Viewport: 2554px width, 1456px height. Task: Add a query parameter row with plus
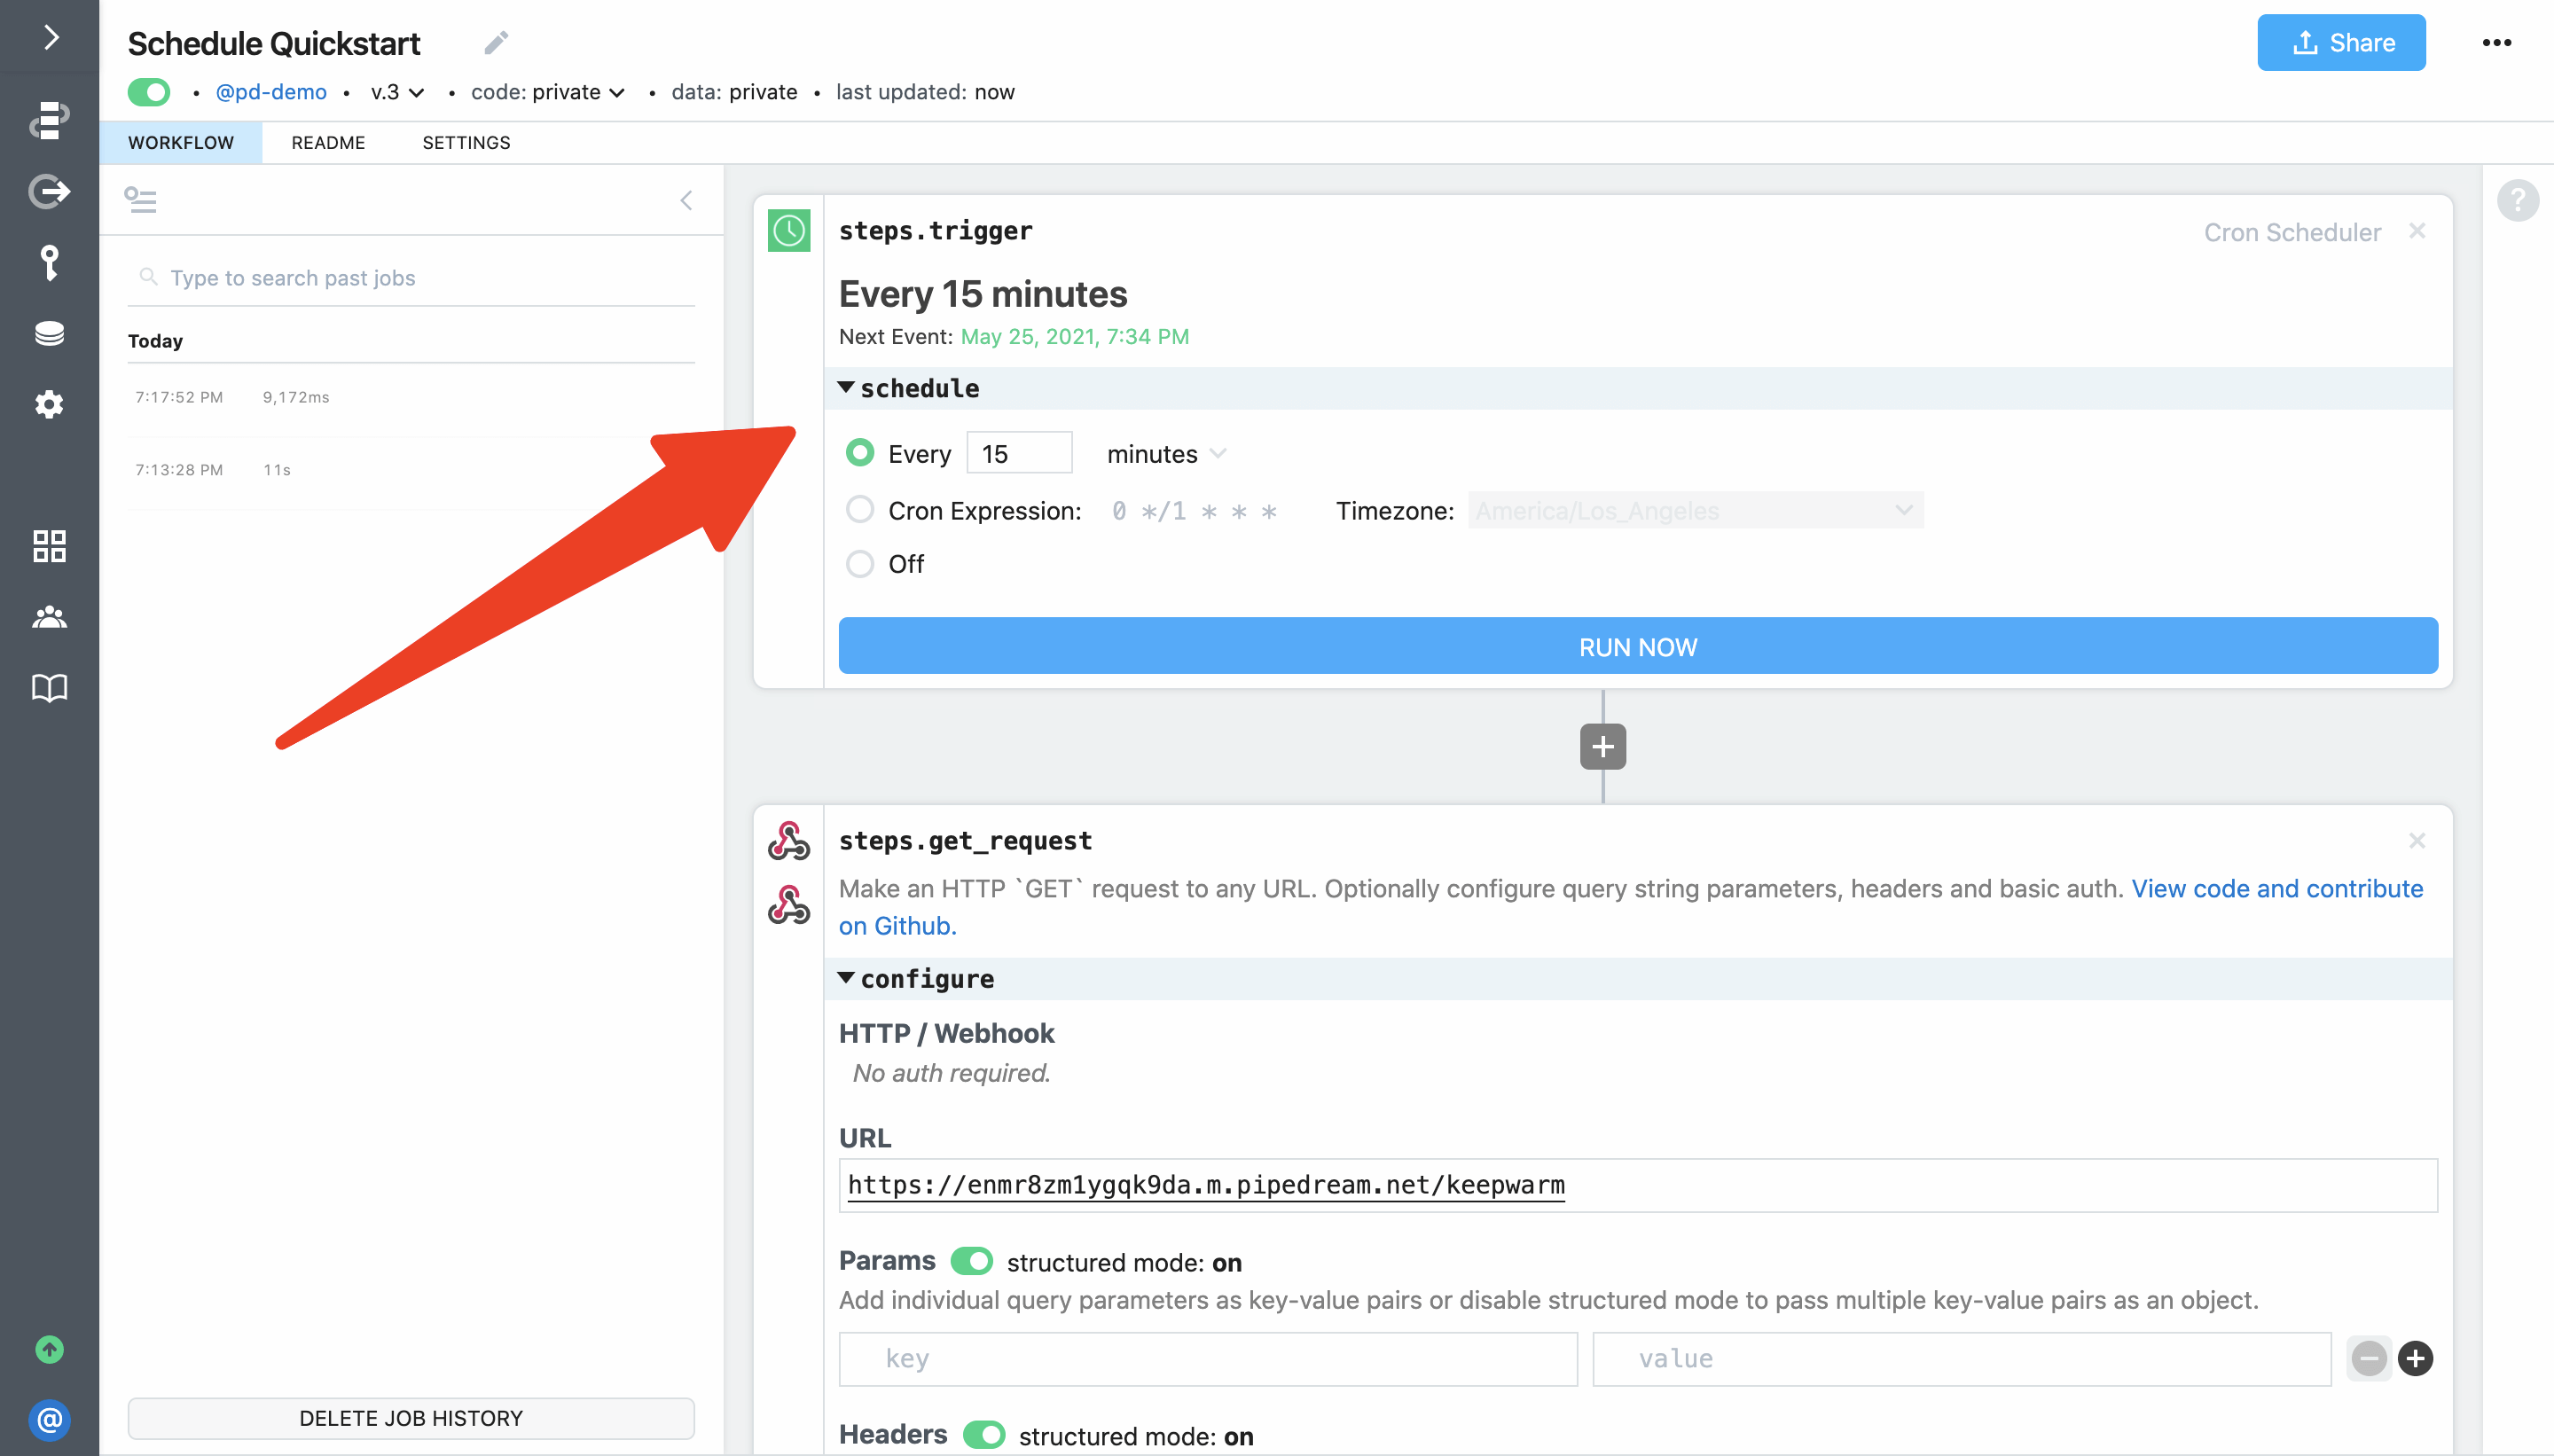pos(2415,1358)
